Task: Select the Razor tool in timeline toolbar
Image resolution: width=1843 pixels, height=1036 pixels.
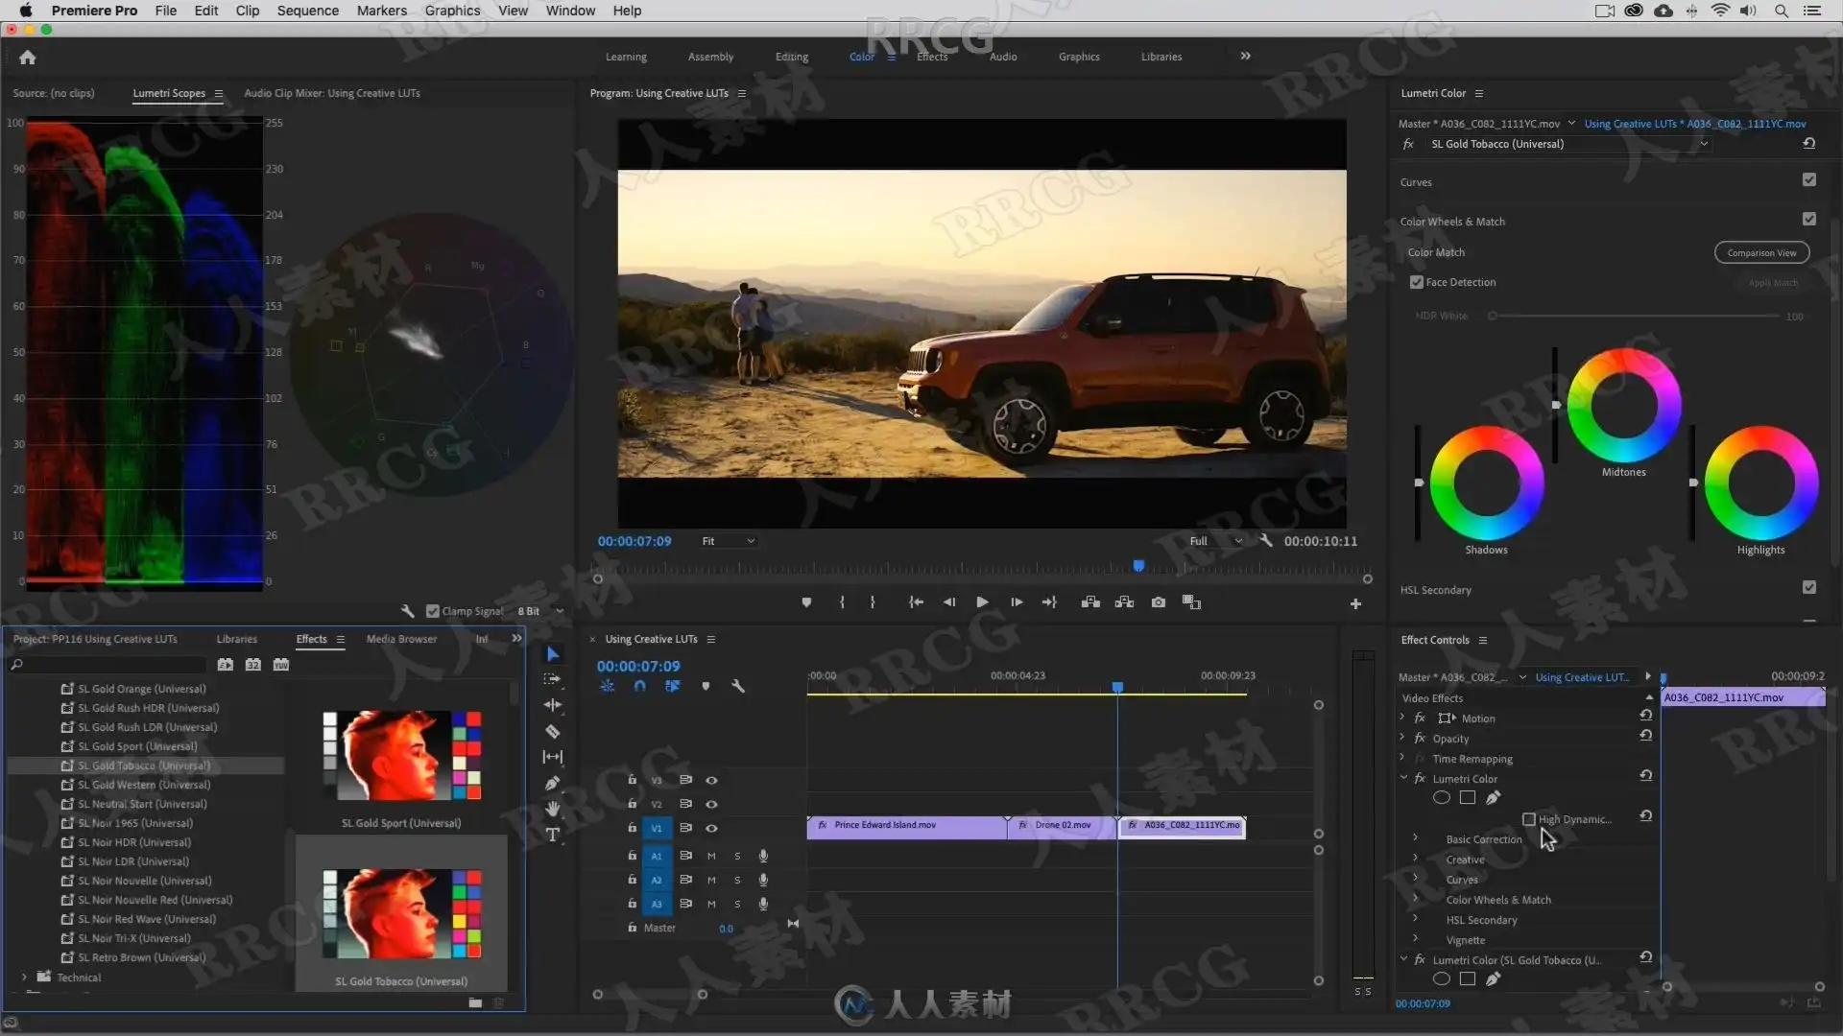Action: pos(553,732)
